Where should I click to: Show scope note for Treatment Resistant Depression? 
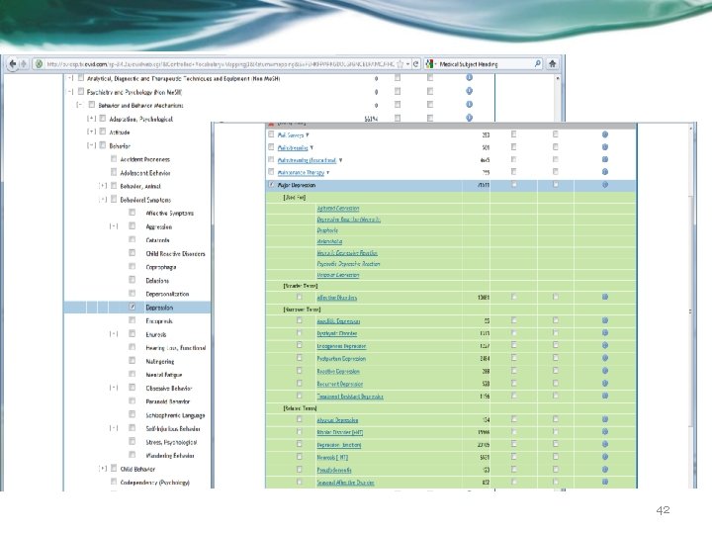[x=605, y=396]
